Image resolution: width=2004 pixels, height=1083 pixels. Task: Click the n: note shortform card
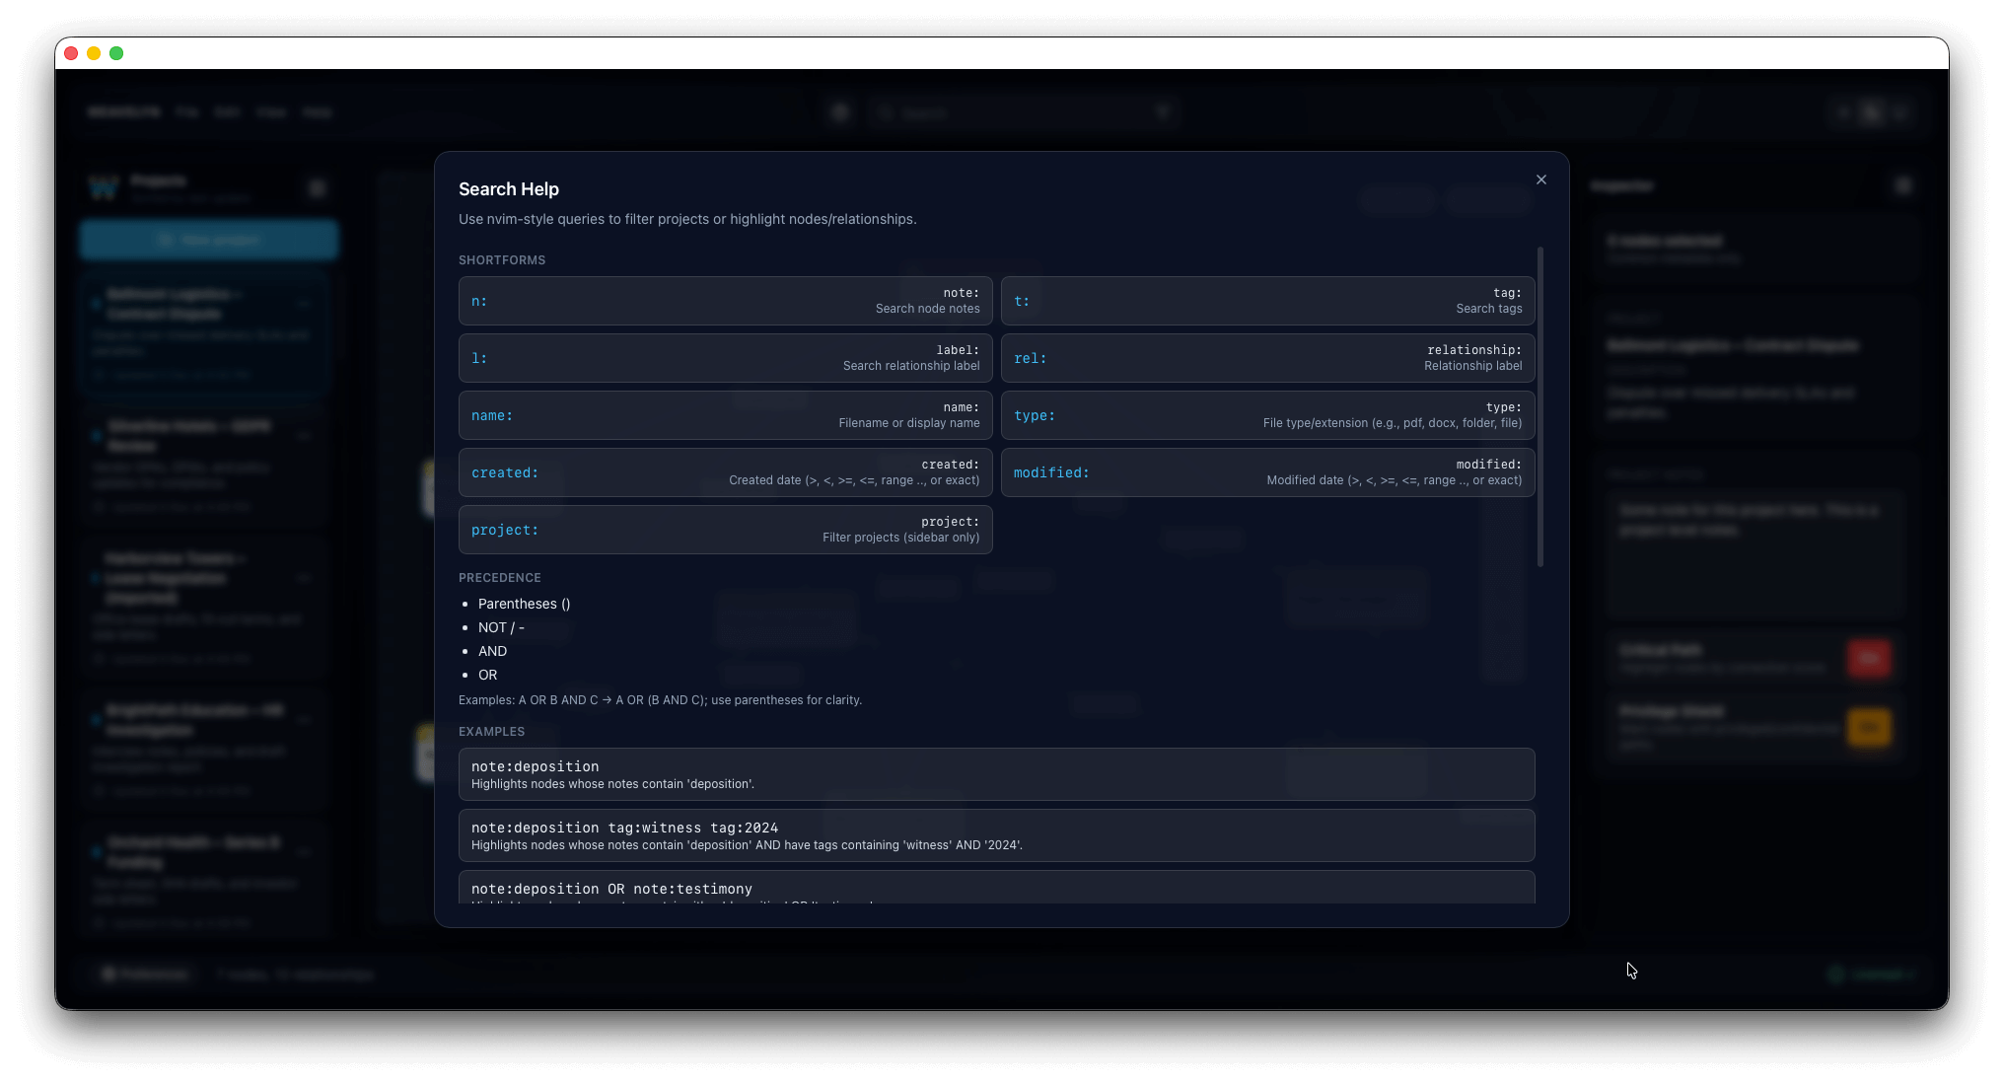click(725, 301)
